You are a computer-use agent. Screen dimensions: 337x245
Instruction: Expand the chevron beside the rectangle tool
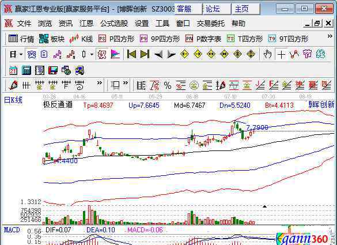(126, 83)
